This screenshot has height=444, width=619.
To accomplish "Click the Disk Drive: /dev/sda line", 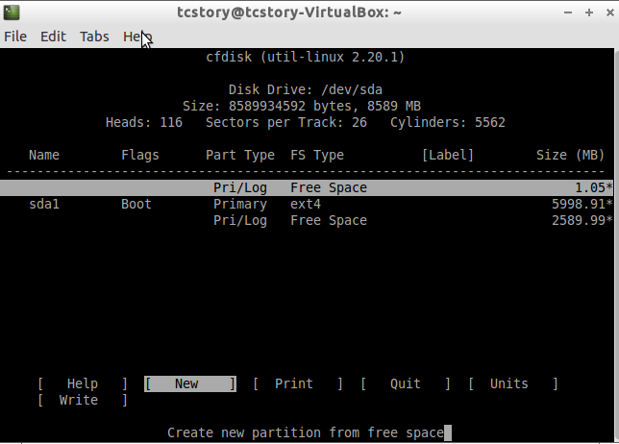I will (x=306, y=89).
